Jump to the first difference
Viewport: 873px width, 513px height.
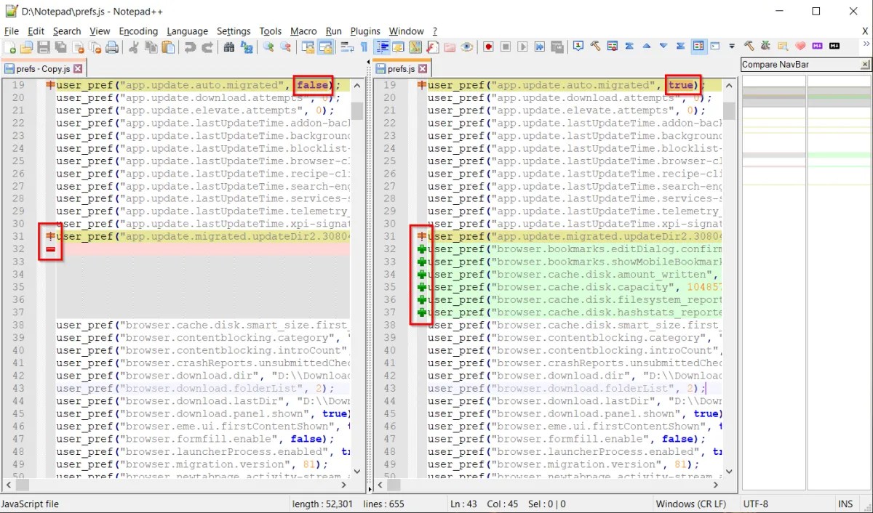click(630, 47)
